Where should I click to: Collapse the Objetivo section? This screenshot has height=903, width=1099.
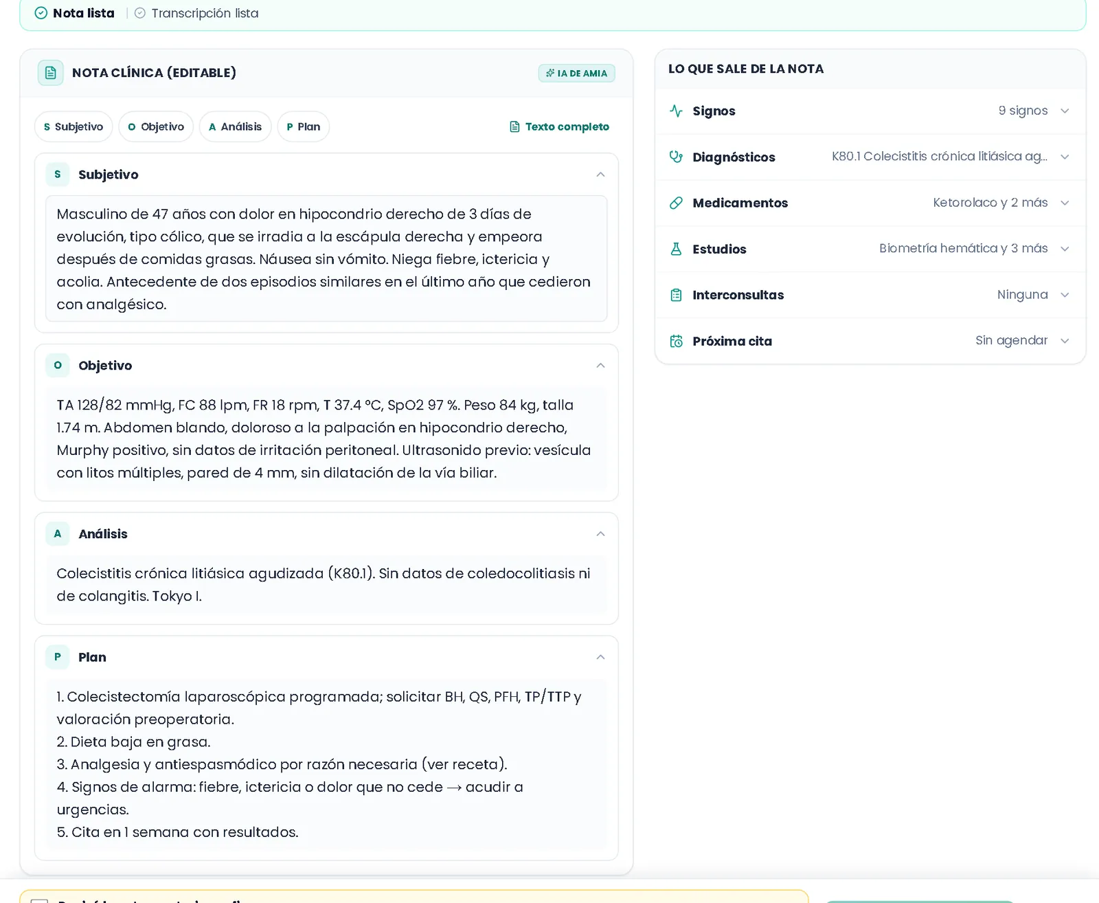click(600, 366)
